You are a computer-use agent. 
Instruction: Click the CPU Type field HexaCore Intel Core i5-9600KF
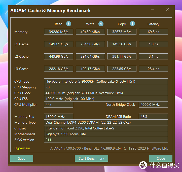pyautogui.click(x=106, y=81)
